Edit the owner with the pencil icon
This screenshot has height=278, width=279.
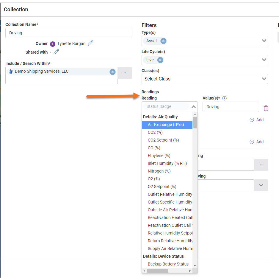point(90,43)
